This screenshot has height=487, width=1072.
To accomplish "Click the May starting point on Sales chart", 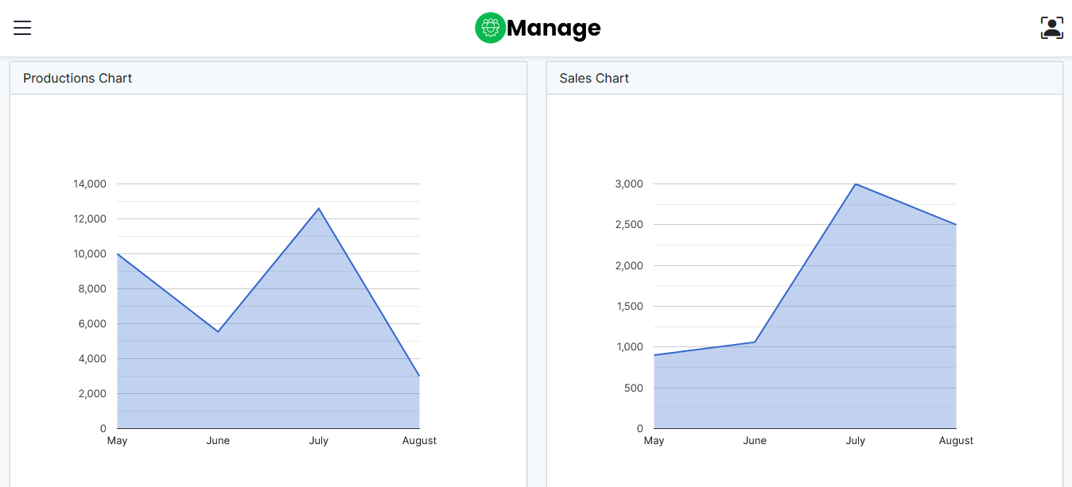I will click(654, 355).
